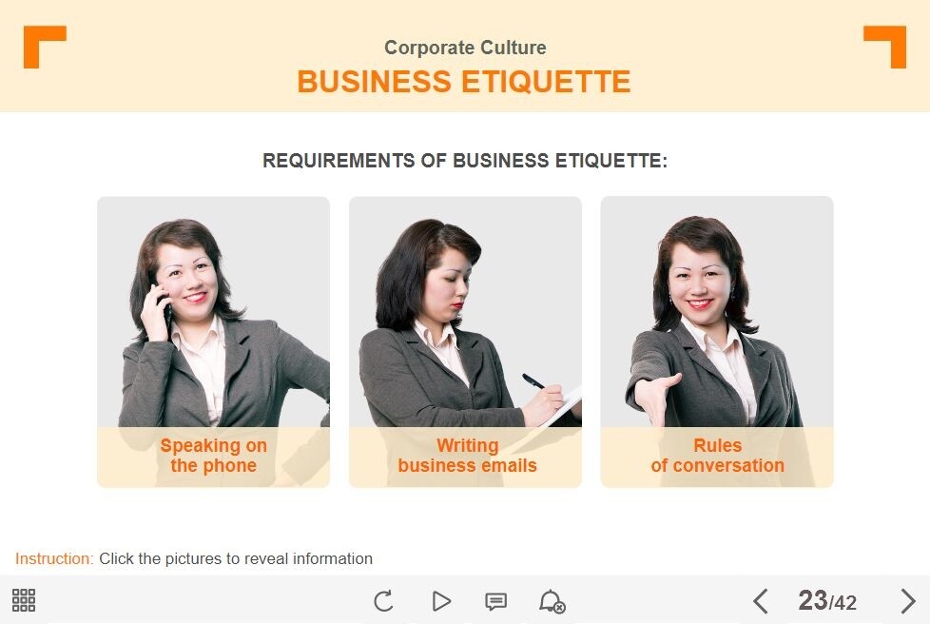
Task: Click the 'Speaking on the phone' caption
Action: point(214,456)
